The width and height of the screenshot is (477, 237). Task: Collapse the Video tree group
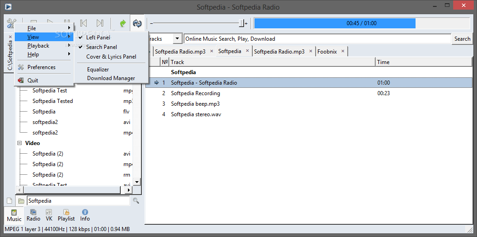[20, 143]
